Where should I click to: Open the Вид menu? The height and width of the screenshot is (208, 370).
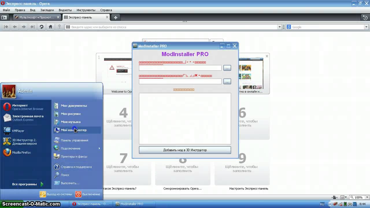(x=33, y=10)
